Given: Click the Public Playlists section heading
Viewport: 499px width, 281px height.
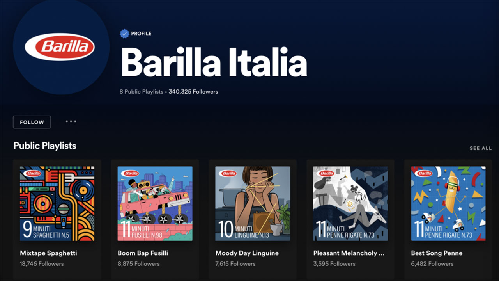Looking at the screenshot, I should [45, 146].
